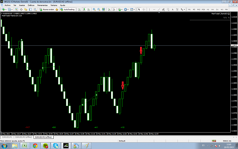
Task: Open the Ver menu
Action: pyautogui.click(x=15, y=5)
